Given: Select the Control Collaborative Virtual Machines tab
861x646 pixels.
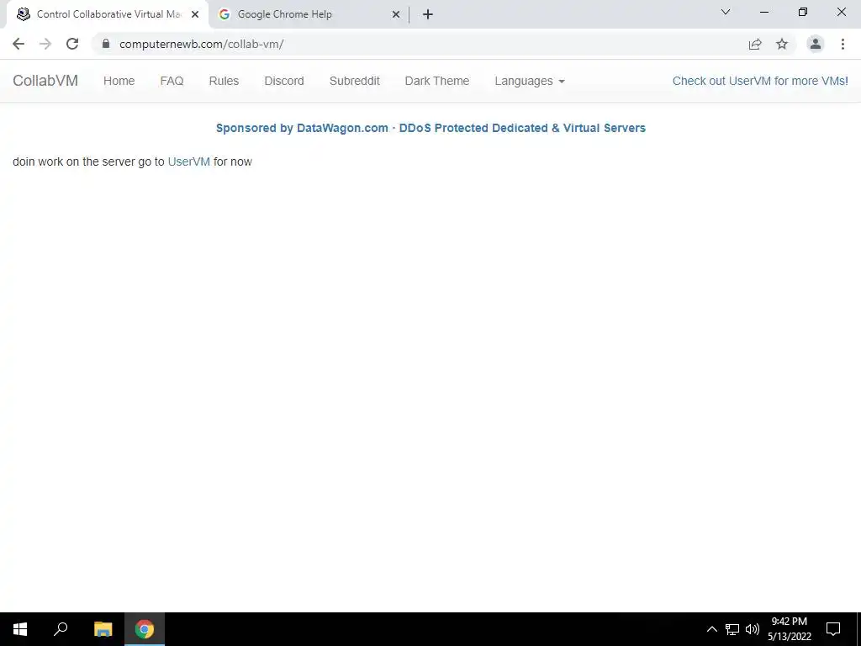Looking at the screenshot, I should [108, 14].
